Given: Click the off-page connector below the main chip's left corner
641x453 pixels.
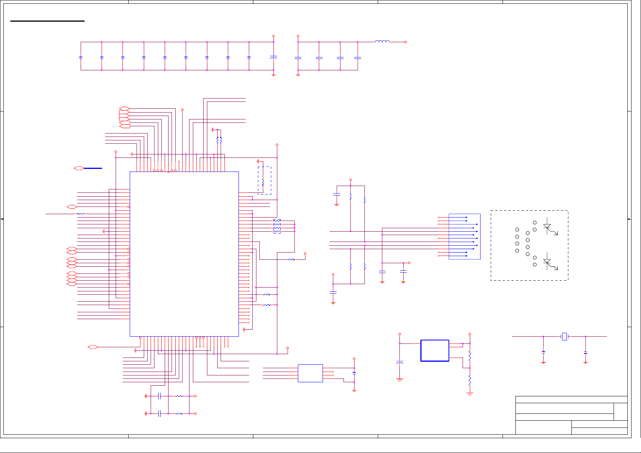Looking at the screenshot, I should pyautogui.click(x=93, y=347).
